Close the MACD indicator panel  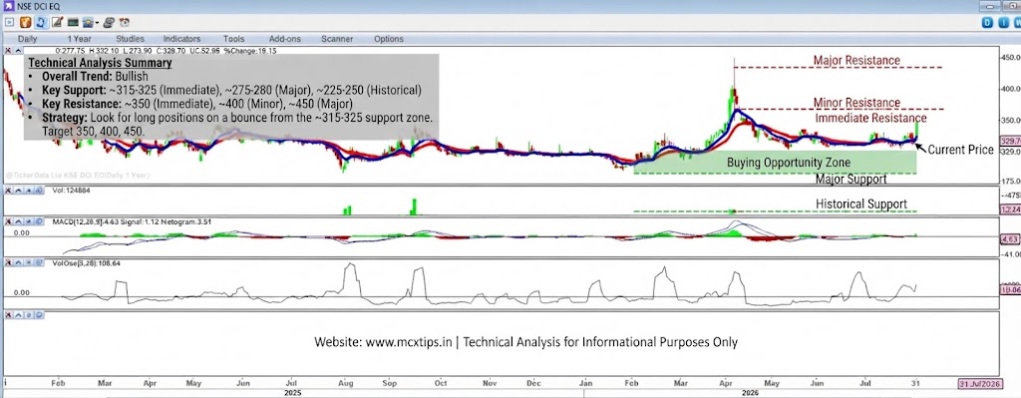[8, 221]
